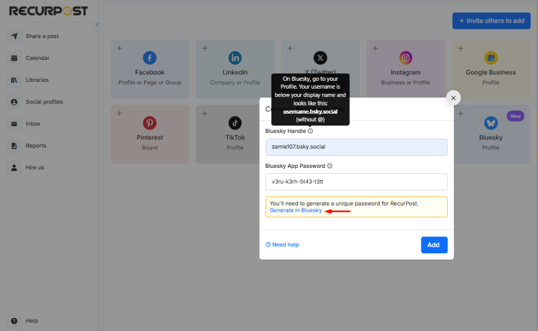Click the Need help link

click(282, 244)
